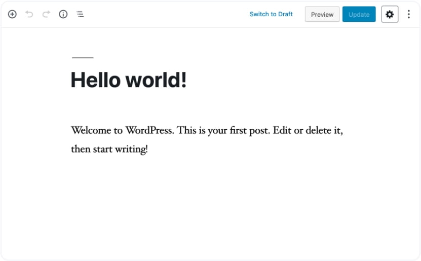Click the Add block plus icon

click(x=12, y=14)
